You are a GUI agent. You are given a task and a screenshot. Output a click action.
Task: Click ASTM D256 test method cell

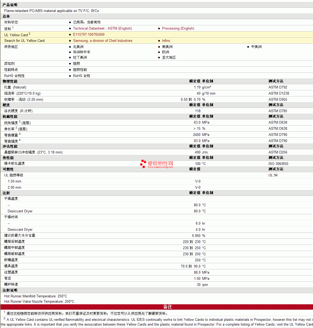tap(278, 152)
